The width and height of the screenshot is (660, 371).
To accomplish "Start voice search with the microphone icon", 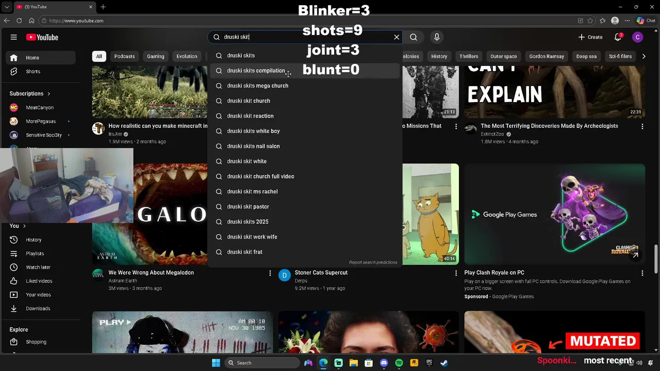I will tap(437, 37).
